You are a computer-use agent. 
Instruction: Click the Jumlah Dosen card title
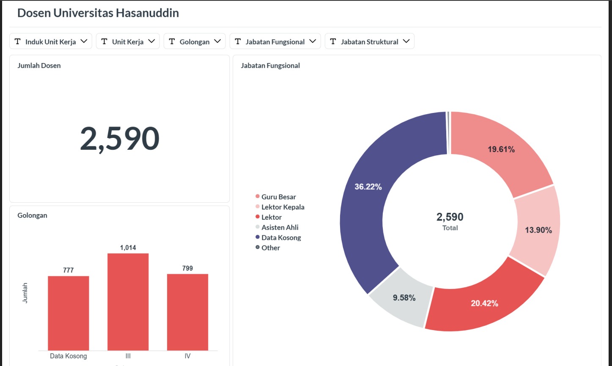point(39,66)
